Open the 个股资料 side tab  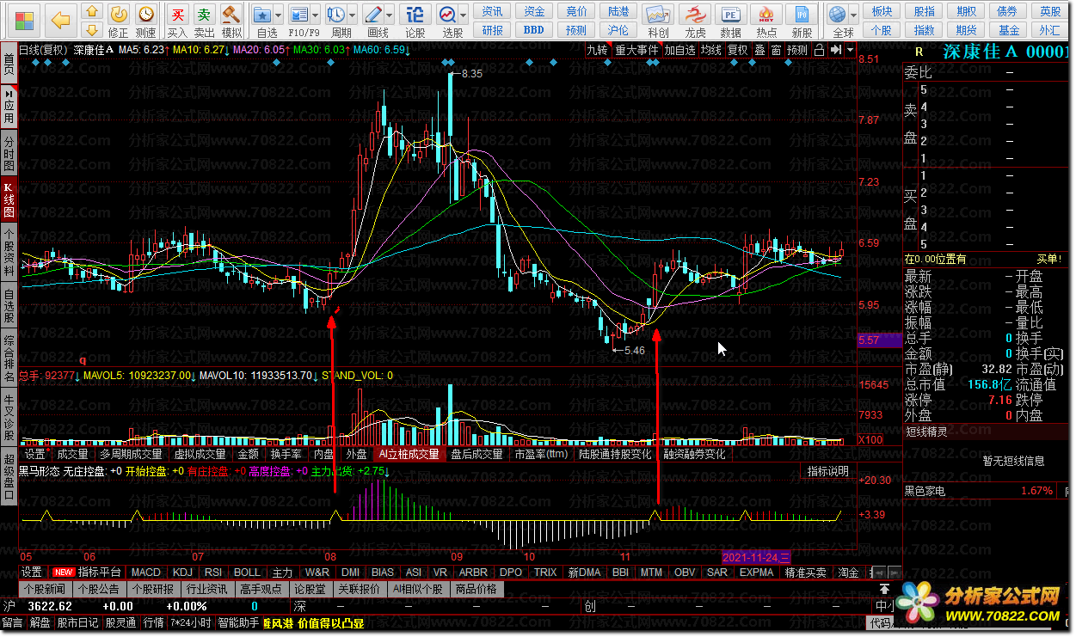tap(9, 251)
